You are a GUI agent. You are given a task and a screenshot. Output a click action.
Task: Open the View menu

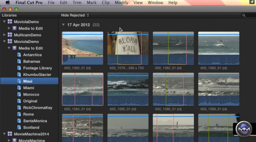pos(138,3)
